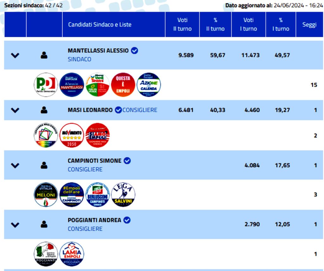Click the CONSIGLIERE label next to Masi Leonardo

[x=140, y=110]
